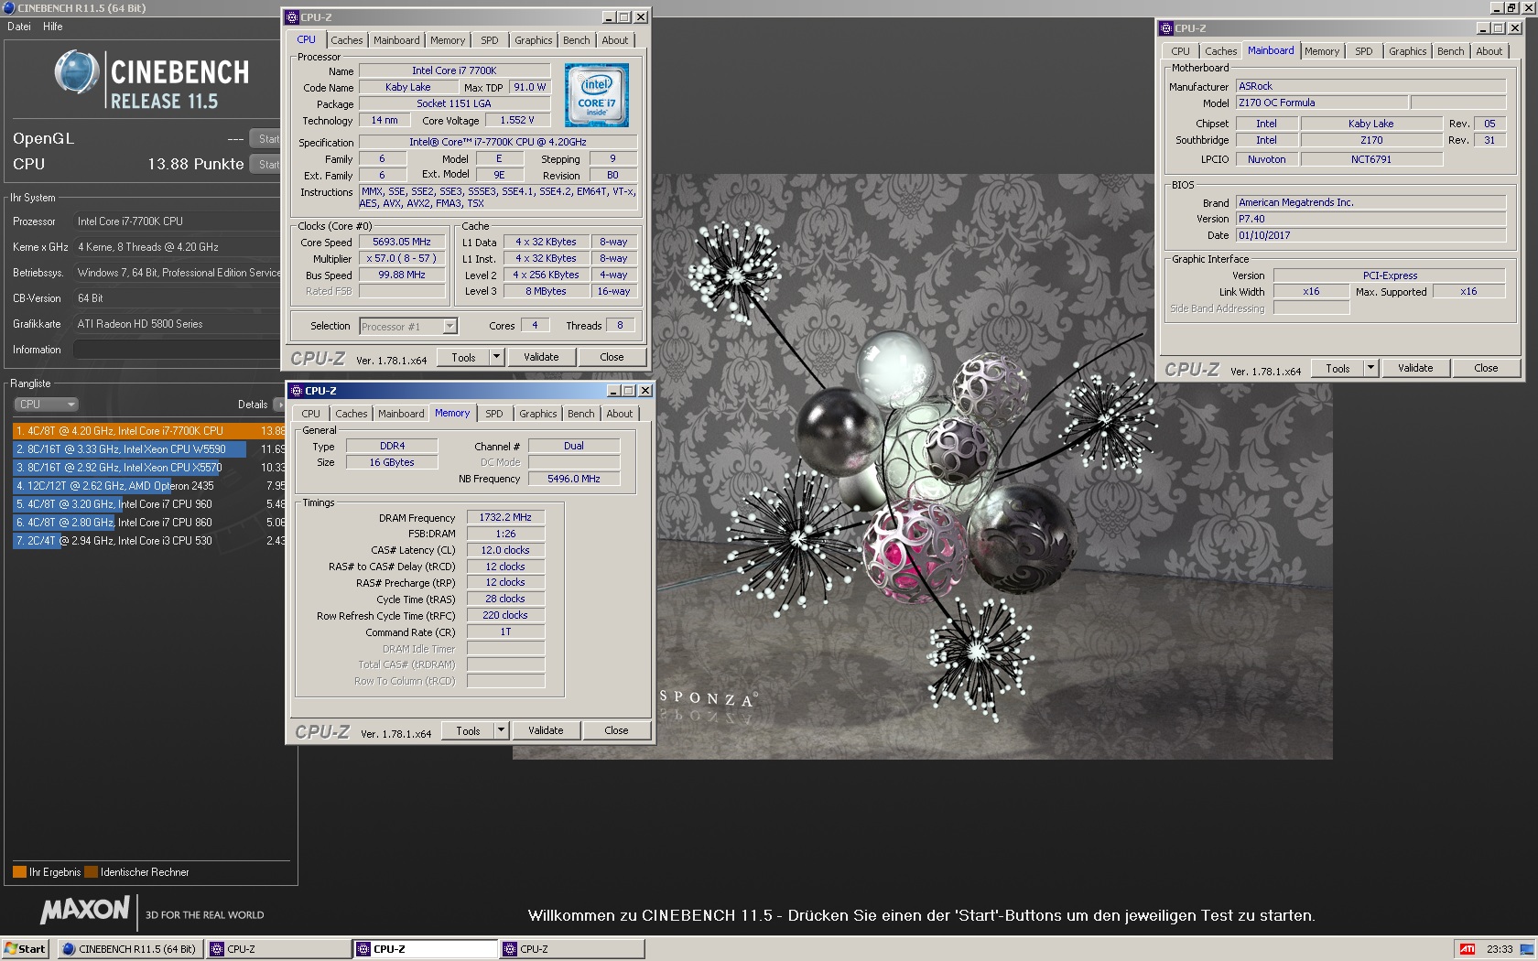Open Memory tab in CPU-Z Mainboard window
1538x961 pixels.
(x=1322, y=51)
